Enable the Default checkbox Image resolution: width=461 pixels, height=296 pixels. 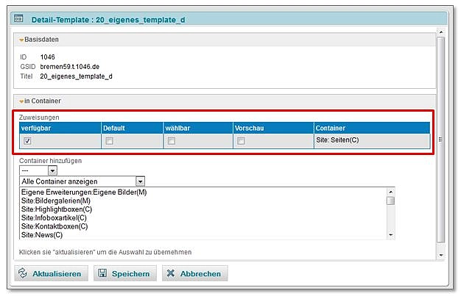[x=109, y=141]
